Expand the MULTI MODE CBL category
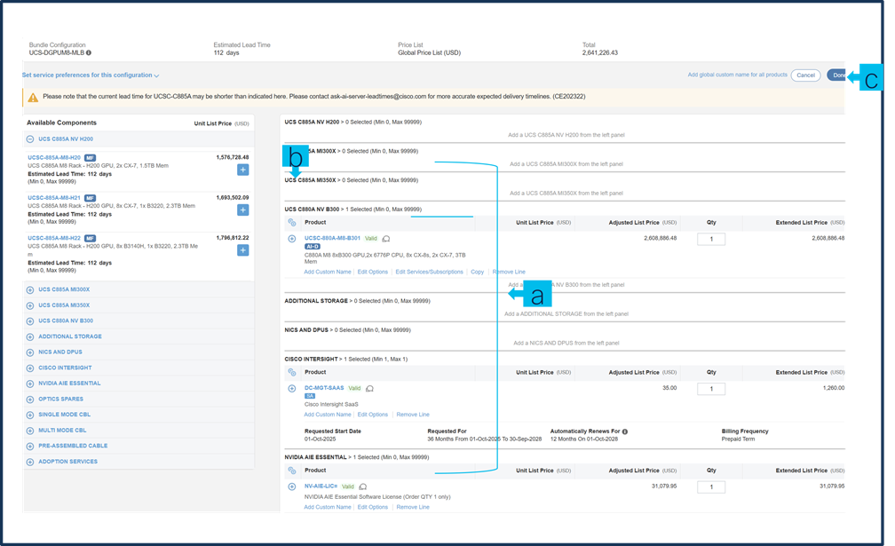 (30, 431)
